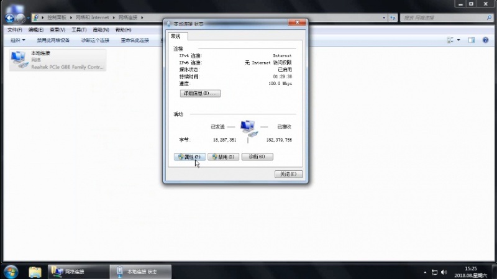Click the received bytes value 182,379,756
497x279 pixels.
click(x=279, y=140)
